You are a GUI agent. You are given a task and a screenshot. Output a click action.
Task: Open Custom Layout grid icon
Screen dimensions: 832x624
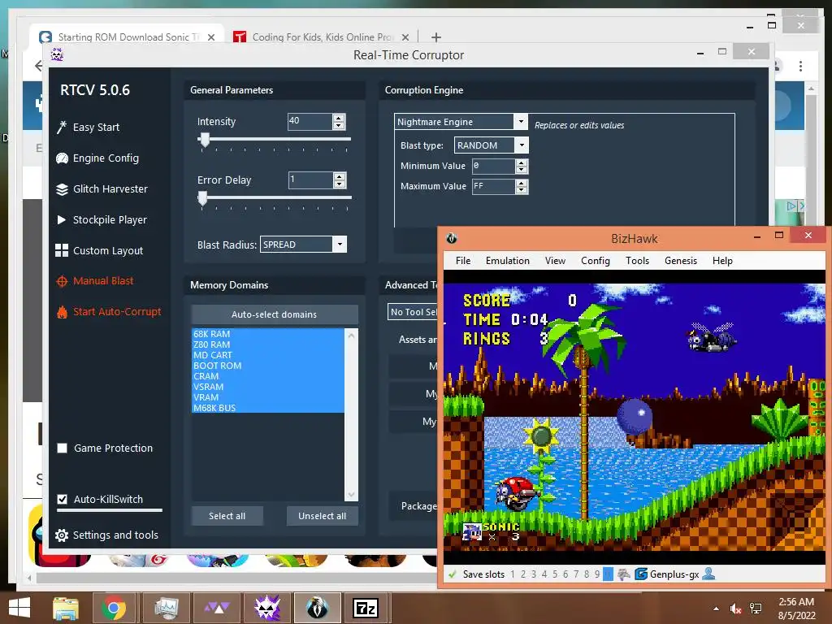(x=62, y=250)
